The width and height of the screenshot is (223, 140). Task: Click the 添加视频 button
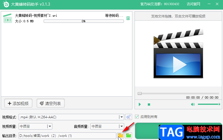coord(18,103)
